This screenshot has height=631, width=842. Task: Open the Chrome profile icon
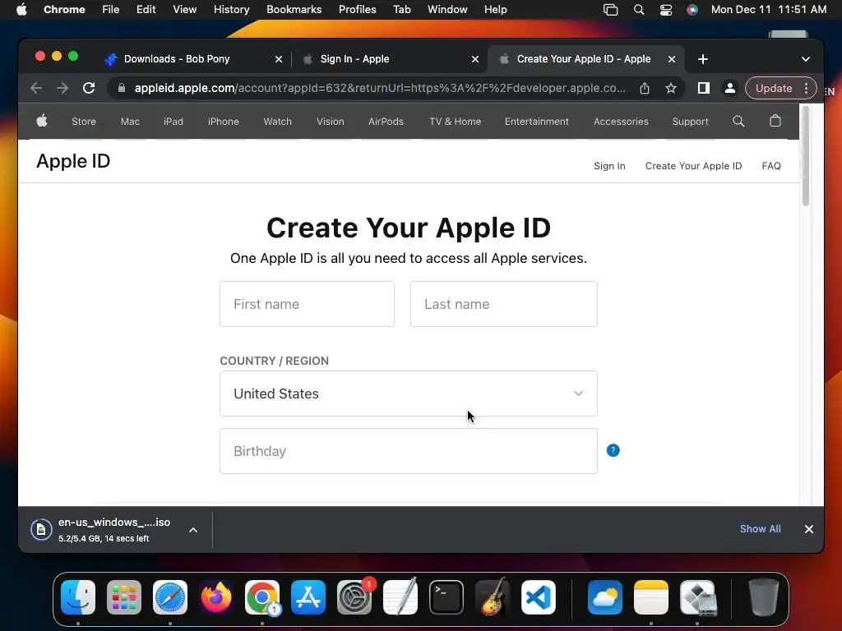tap(730, 88)
